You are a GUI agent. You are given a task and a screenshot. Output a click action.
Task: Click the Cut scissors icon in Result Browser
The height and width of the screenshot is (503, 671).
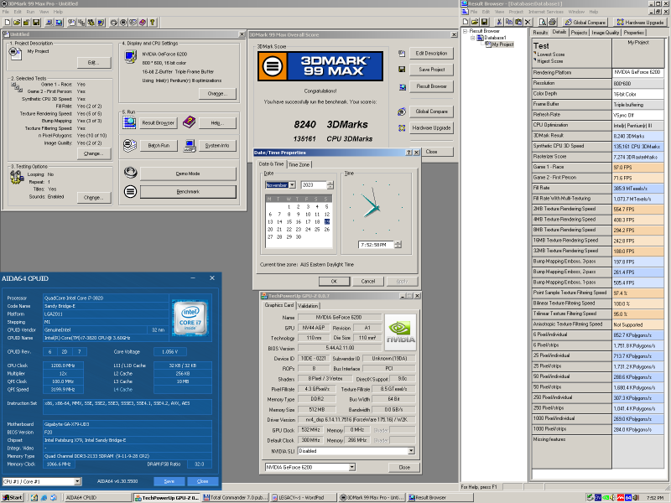[x=499, y=22]
